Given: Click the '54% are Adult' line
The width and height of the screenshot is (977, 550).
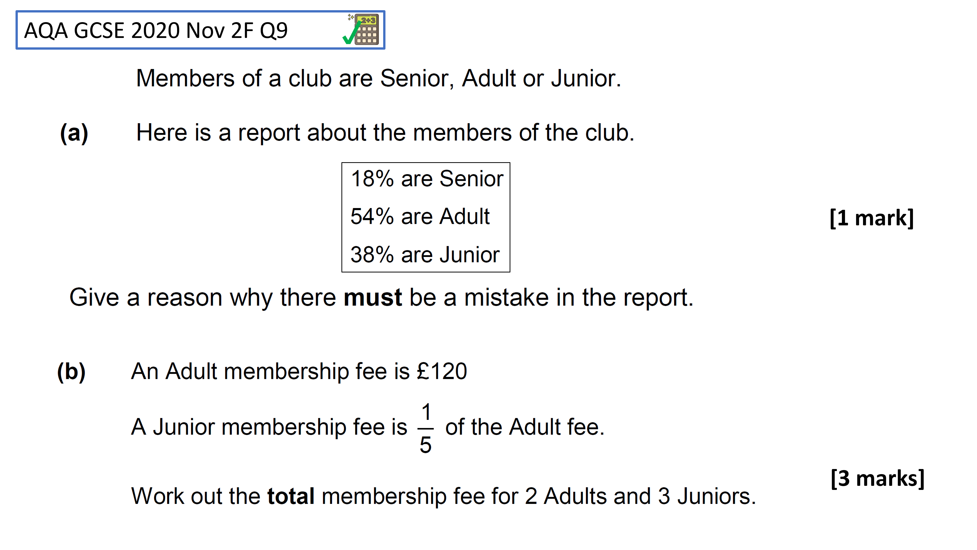Looking at the screenshot, I should [420, 216].
